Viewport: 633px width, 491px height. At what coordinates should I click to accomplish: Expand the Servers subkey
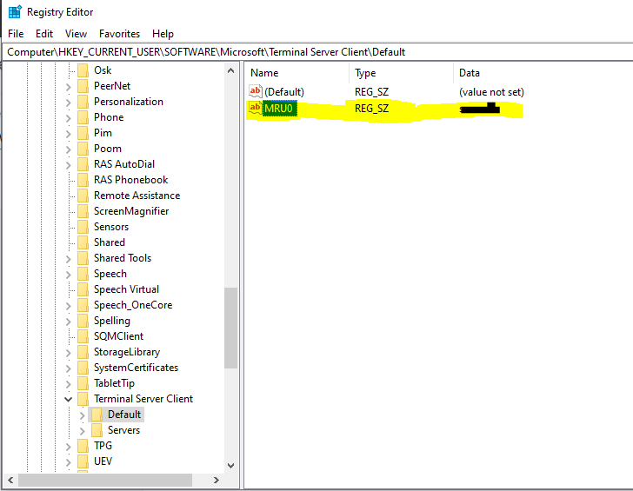pos(82,431)
